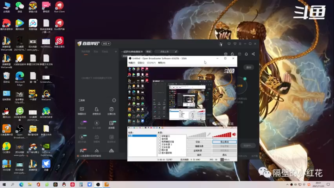
Task: Mute desktop audio with the red speaker icon
Action: point(234,135)
